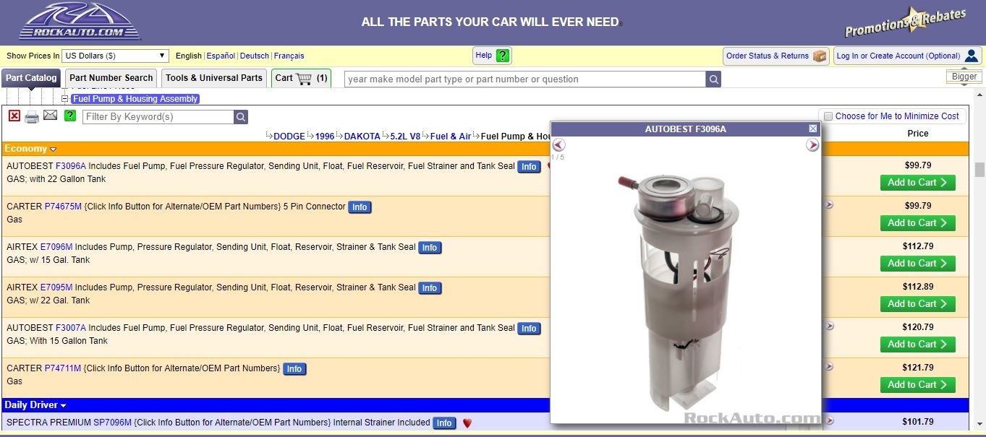Viewport: 986px width, 437px height.
Task: Click the RockAuto.com logo
Action: click(x=80, y=22)
